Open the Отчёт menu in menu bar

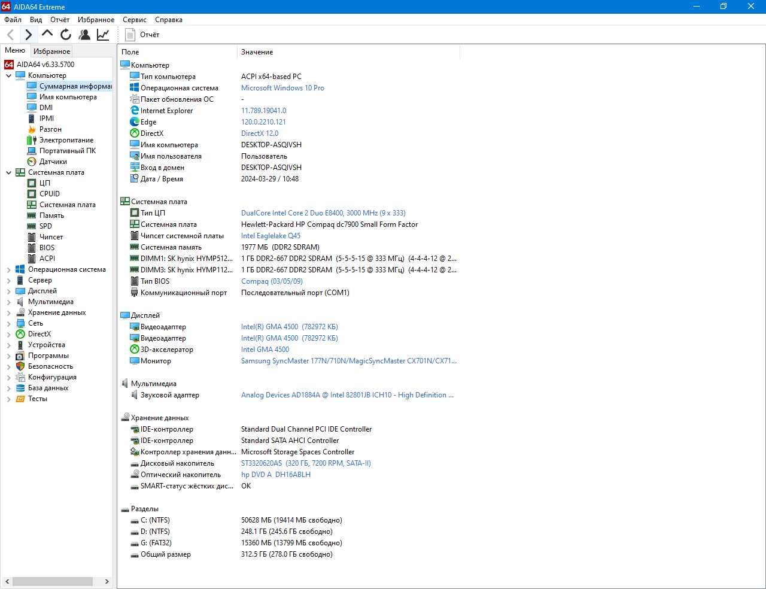(x=60, y=20)
